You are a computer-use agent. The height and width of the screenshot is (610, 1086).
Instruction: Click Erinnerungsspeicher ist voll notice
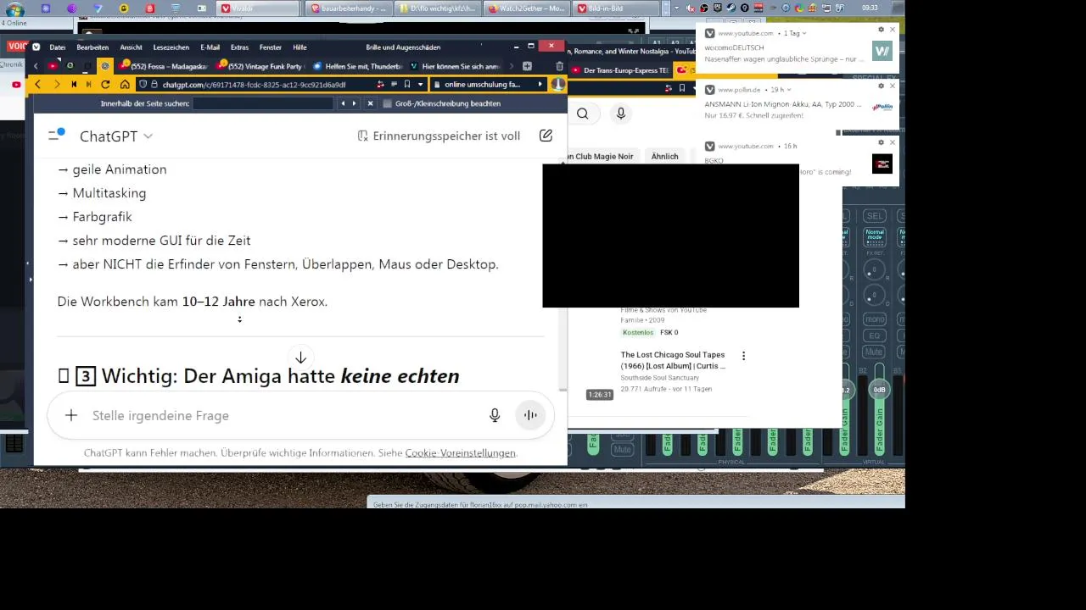pos(439,136)
